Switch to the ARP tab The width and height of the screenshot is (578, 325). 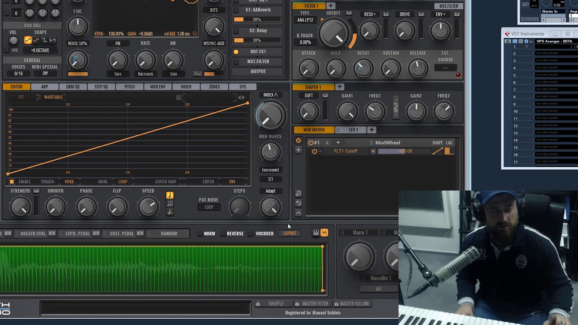[44, 87]
